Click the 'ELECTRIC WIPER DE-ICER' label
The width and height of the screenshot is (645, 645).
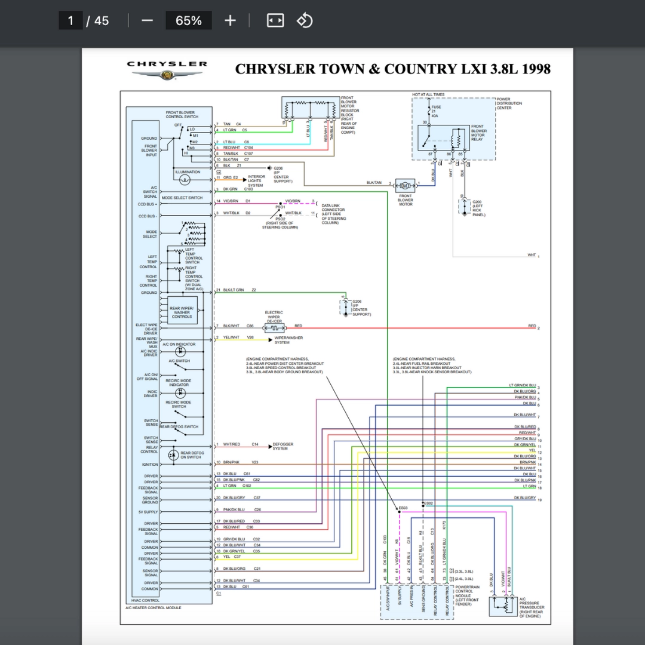coord(274,317)
